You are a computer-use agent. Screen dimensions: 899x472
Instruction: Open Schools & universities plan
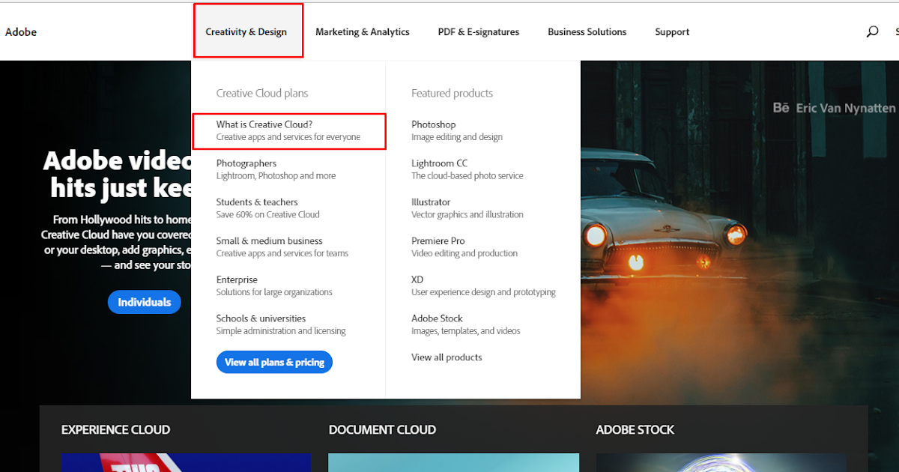(281, 324)
